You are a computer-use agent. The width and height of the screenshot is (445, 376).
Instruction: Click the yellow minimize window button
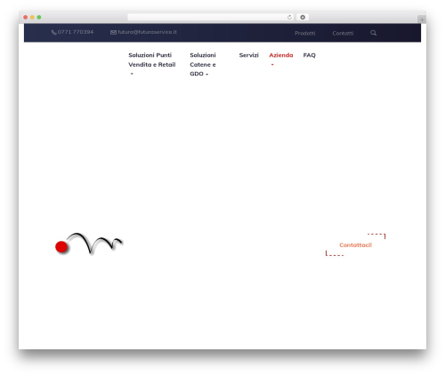[x=32, y=18]
